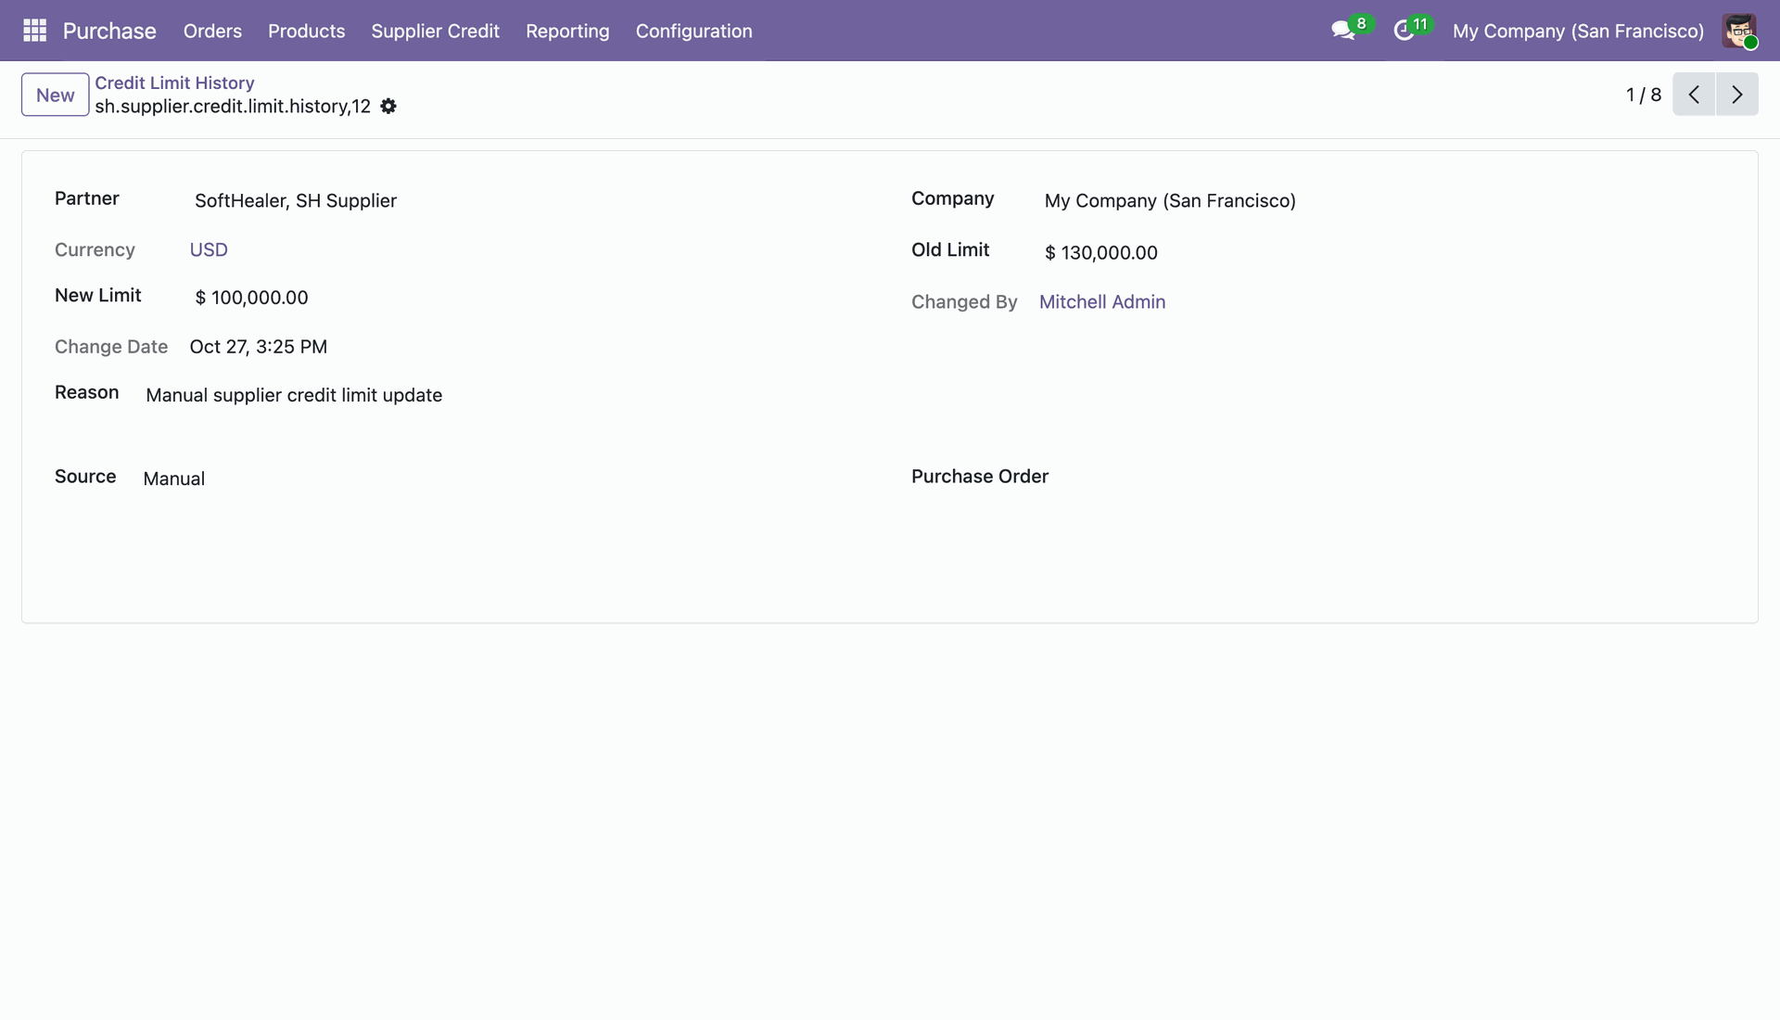
Task: Open the Orders menu
Action: click(212, 31)
